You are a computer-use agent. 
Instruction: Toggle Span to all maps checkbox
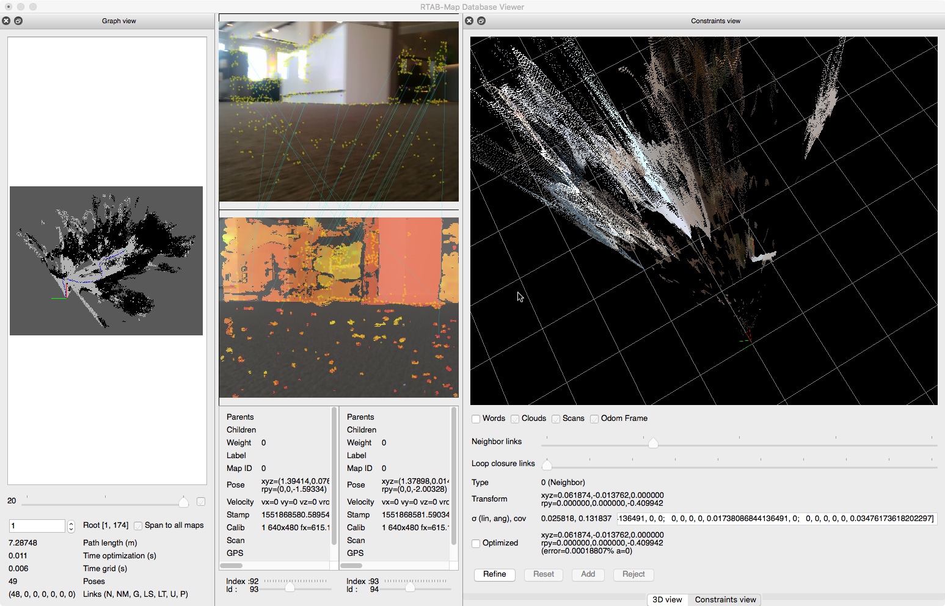point(138,526)
